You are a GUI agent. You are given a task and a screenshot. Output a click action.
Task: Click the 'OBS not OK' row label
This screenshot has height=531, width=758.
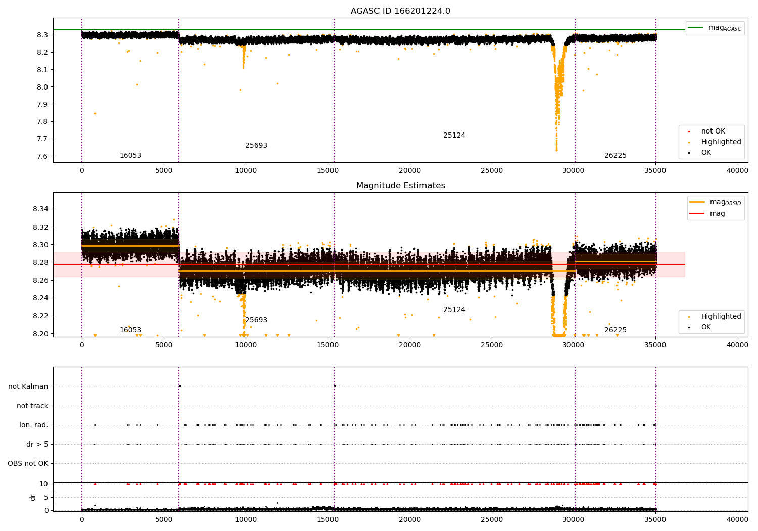28,464
